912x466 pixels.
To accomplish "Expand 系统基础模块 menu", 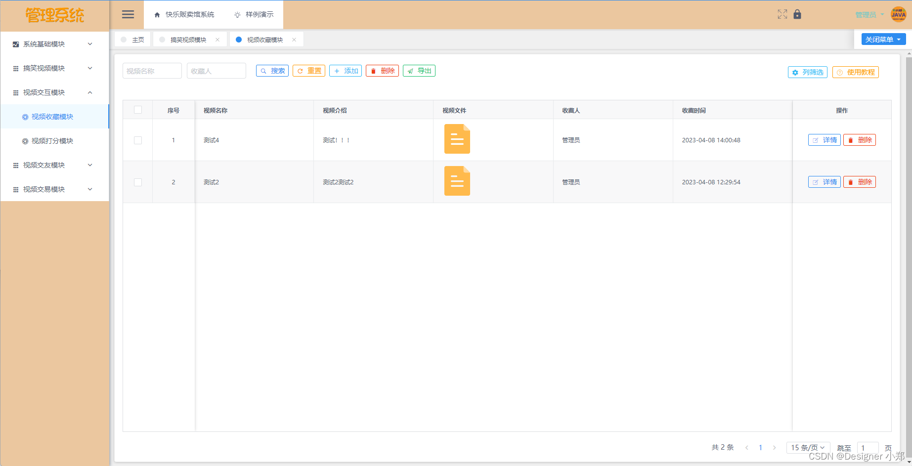I will click(x=54, y=44).
